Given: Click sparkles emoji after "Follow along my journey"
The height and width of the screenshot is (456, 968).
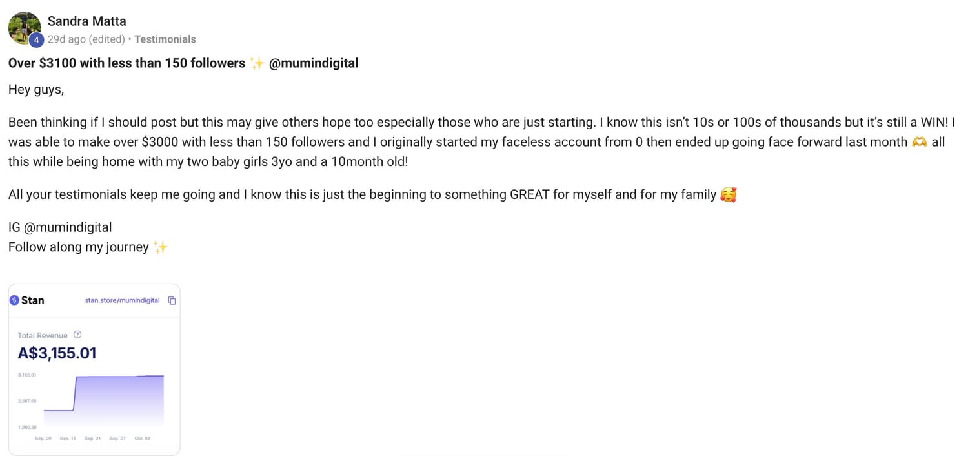Looking at the screenshot, I should tap(161, 247).
